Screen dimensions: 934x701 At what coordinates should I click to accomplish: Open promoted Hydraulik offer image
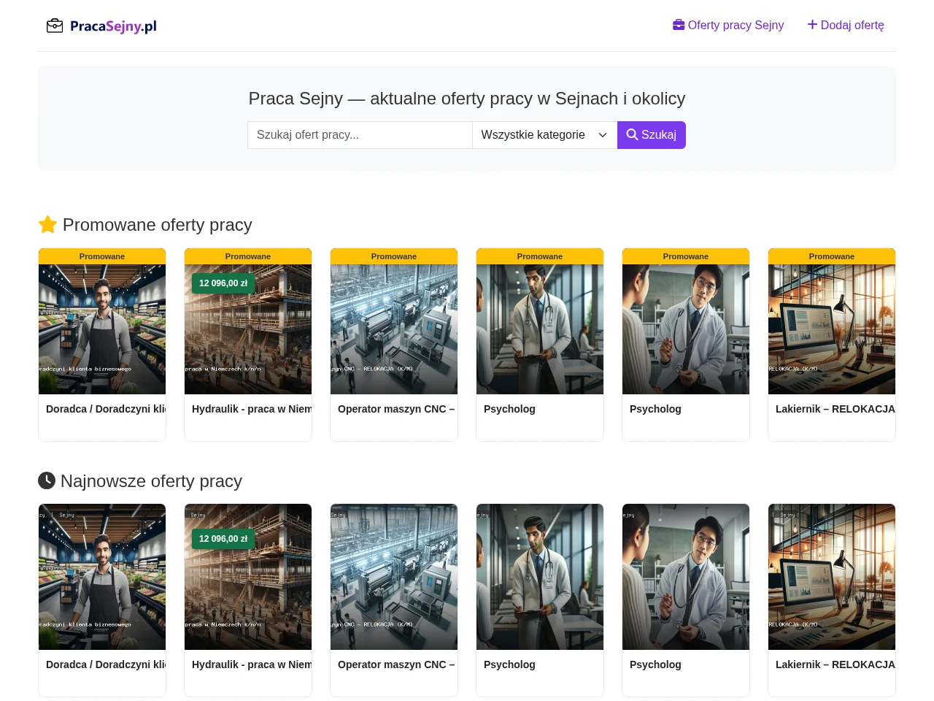248,329
